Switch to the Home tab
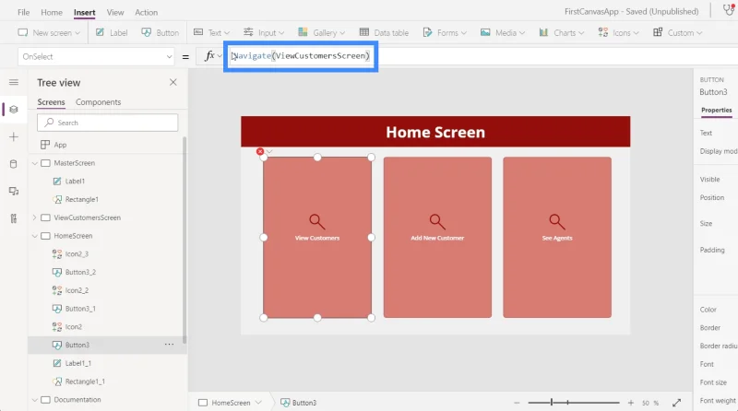The height and width of the screenshot is (411, 738). click(52, 12)
